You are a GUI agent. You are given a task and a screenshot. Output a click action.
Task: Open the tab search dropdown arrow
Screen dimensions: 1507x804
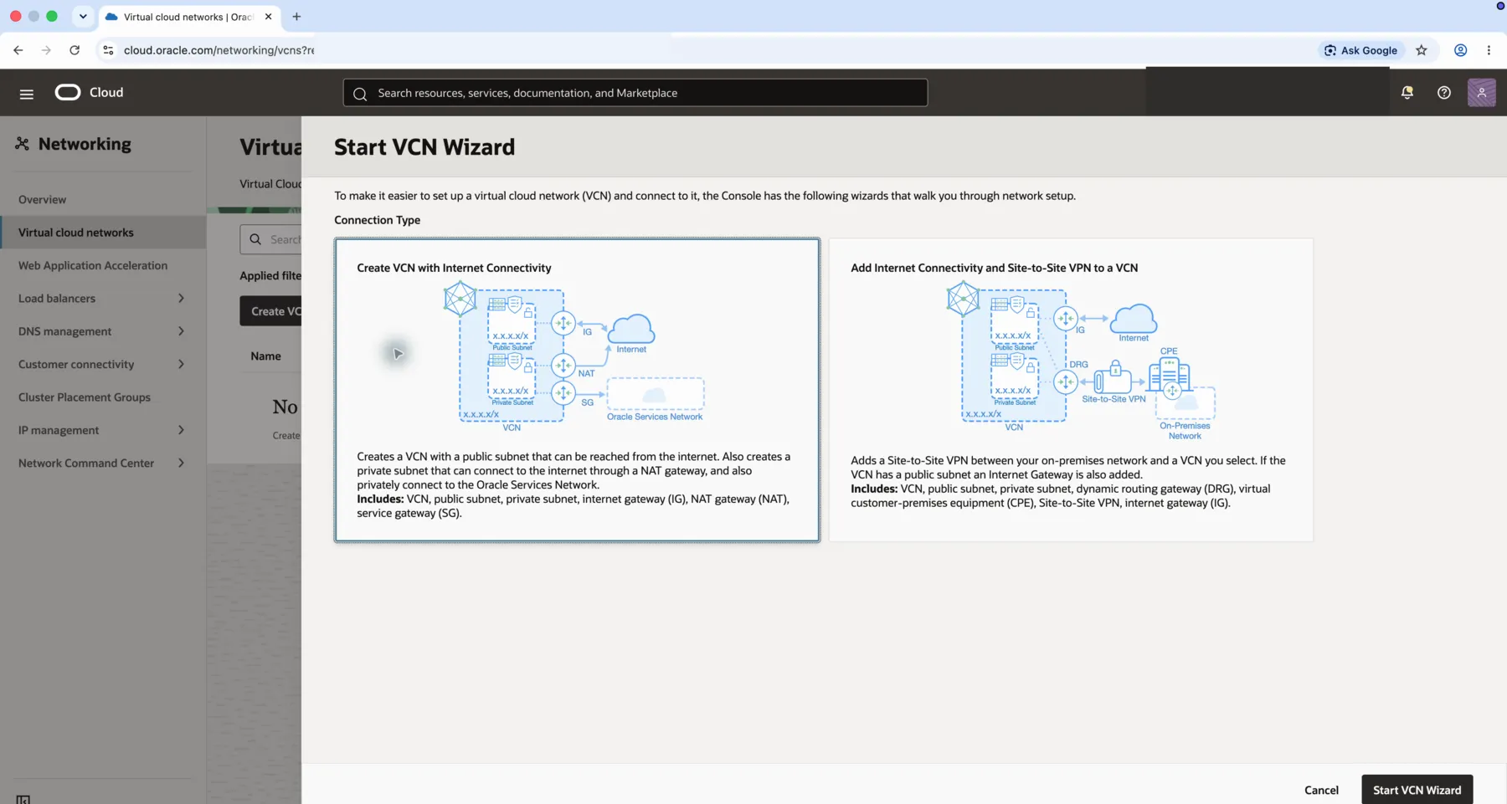coord(83,17)
